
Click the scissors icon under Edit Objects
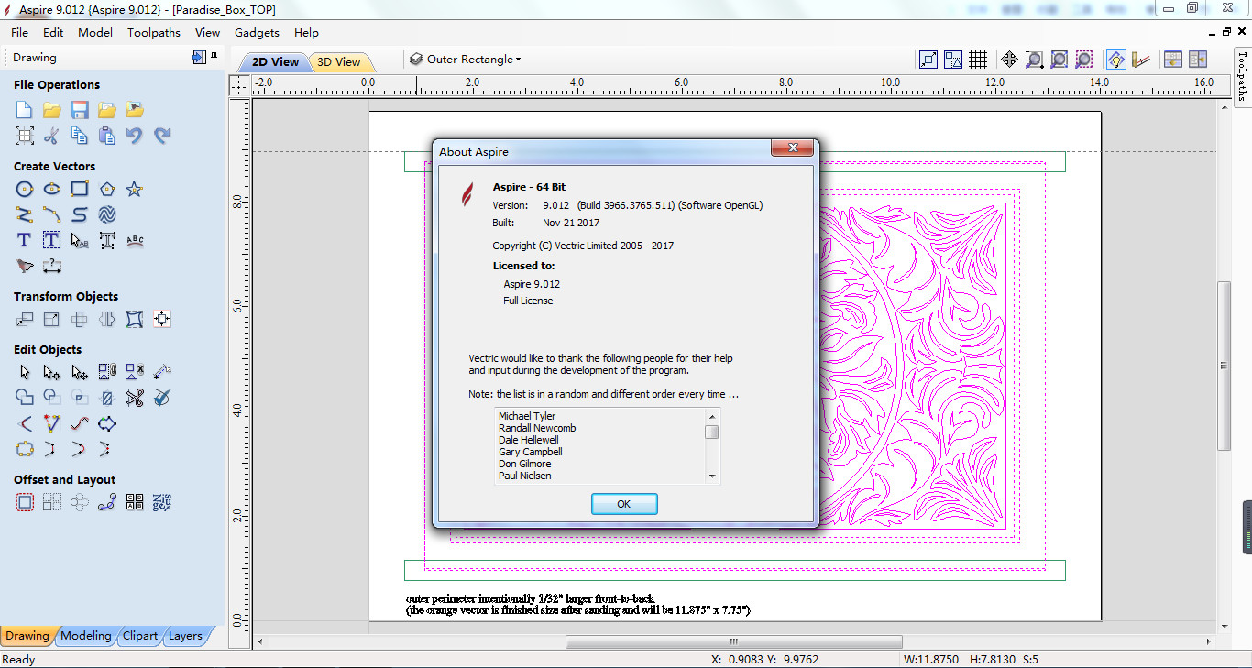coord(135,398)
